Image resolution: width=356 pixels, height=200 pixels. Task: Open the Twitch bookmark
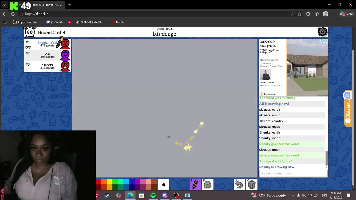click(55, 22)
